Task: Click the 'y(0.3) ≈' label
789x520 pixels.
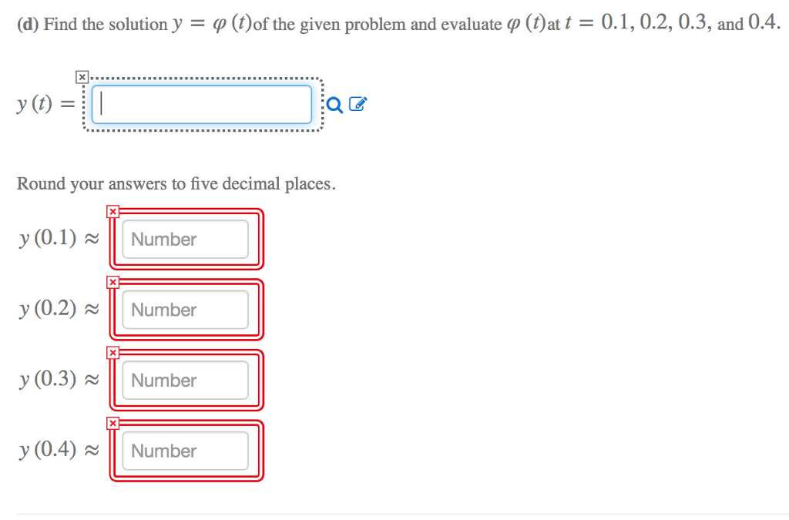Action: tap(59, 379)
